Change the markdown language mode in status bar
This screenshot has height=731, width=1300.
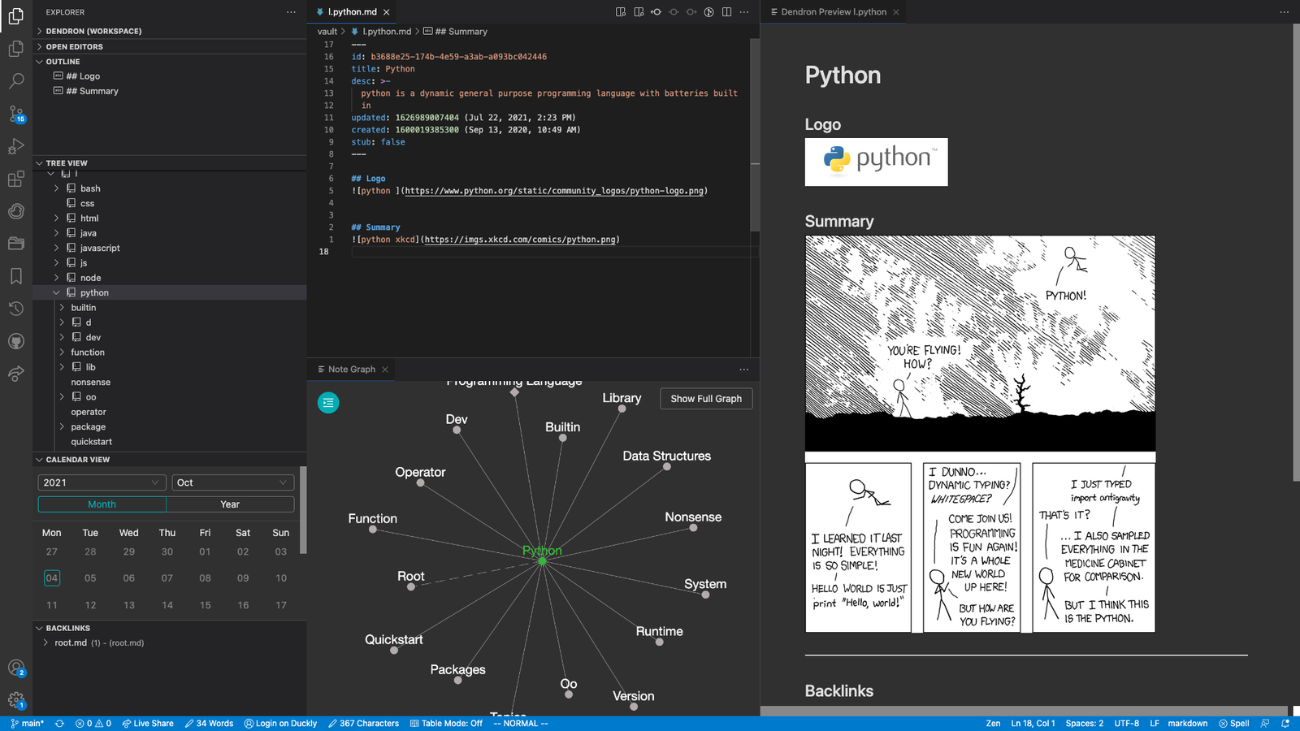click(x=1187, y=723)
